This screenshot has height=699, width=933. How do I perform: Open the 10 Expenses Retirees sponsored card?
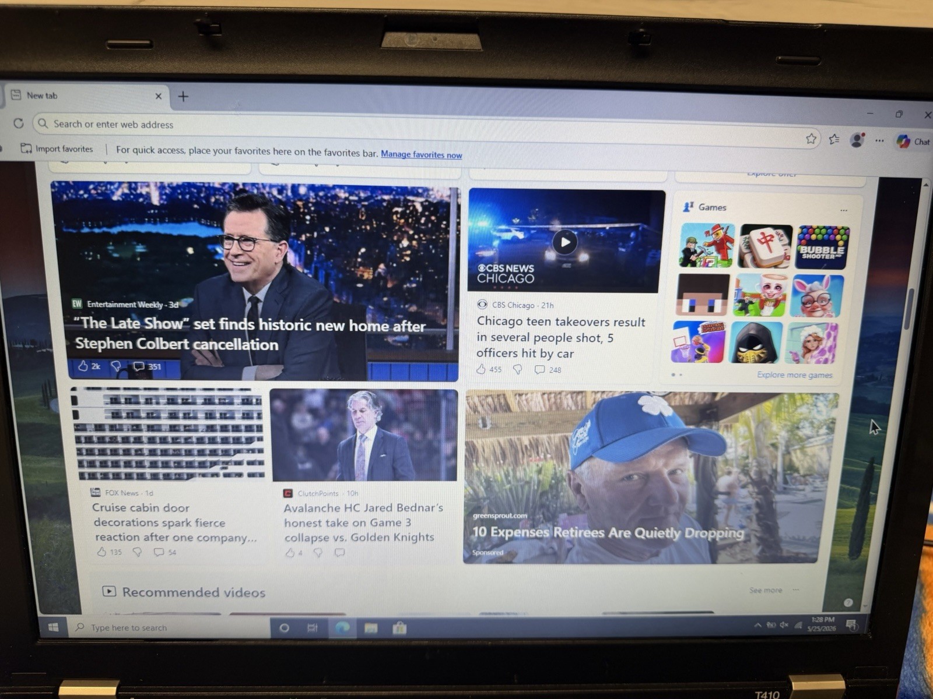click(650, 478)
